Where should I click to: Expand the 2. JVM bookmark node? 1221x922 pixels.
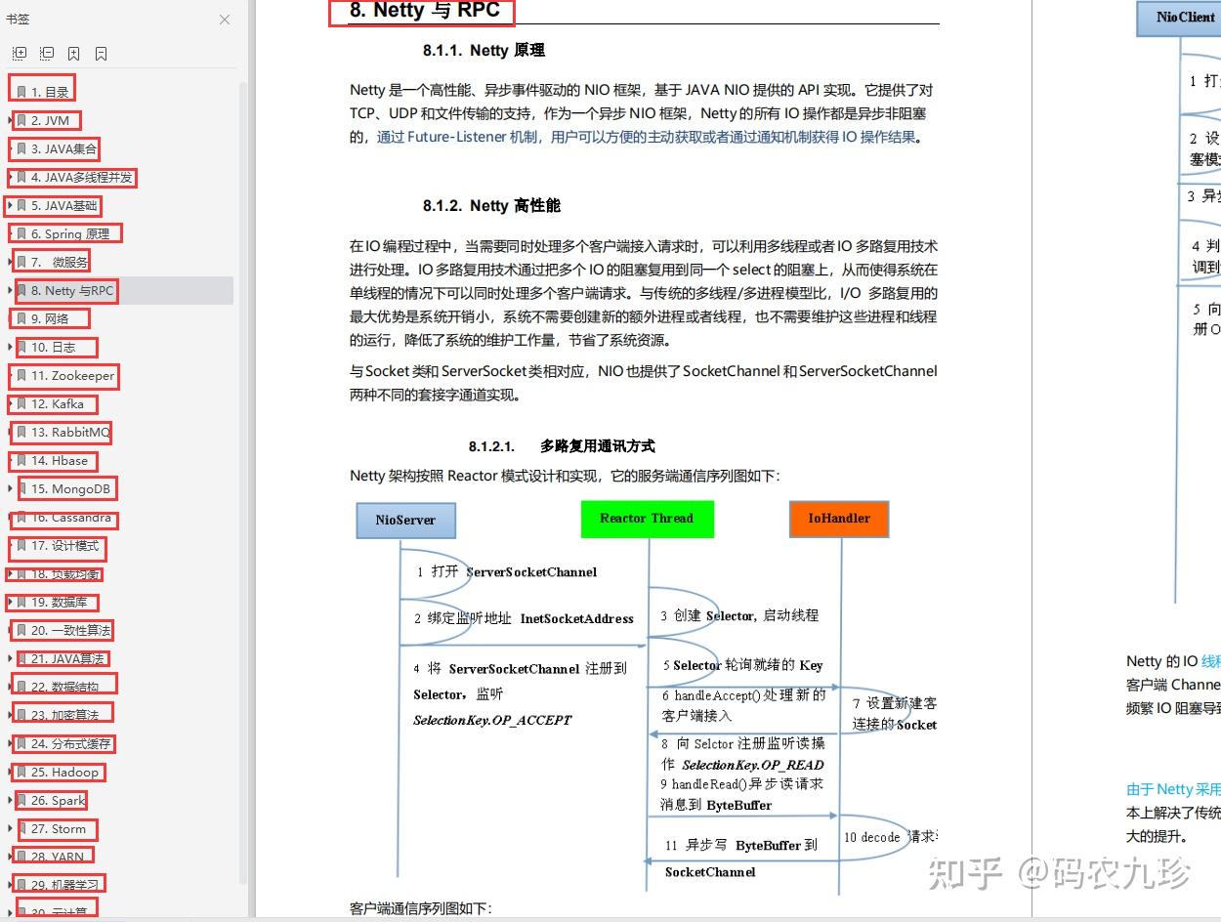pyautogui.click(x=9, y=120)
